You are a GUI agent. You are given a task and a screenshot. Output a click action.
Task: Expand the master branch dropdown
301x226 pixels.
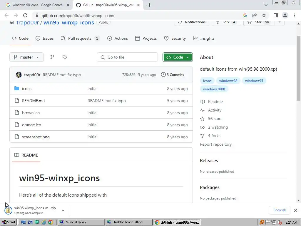26,57
